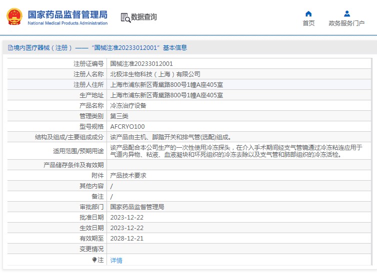Click 产品技术要求 attachment value
This screenshot has height=274, width=377.
[128, 175]
